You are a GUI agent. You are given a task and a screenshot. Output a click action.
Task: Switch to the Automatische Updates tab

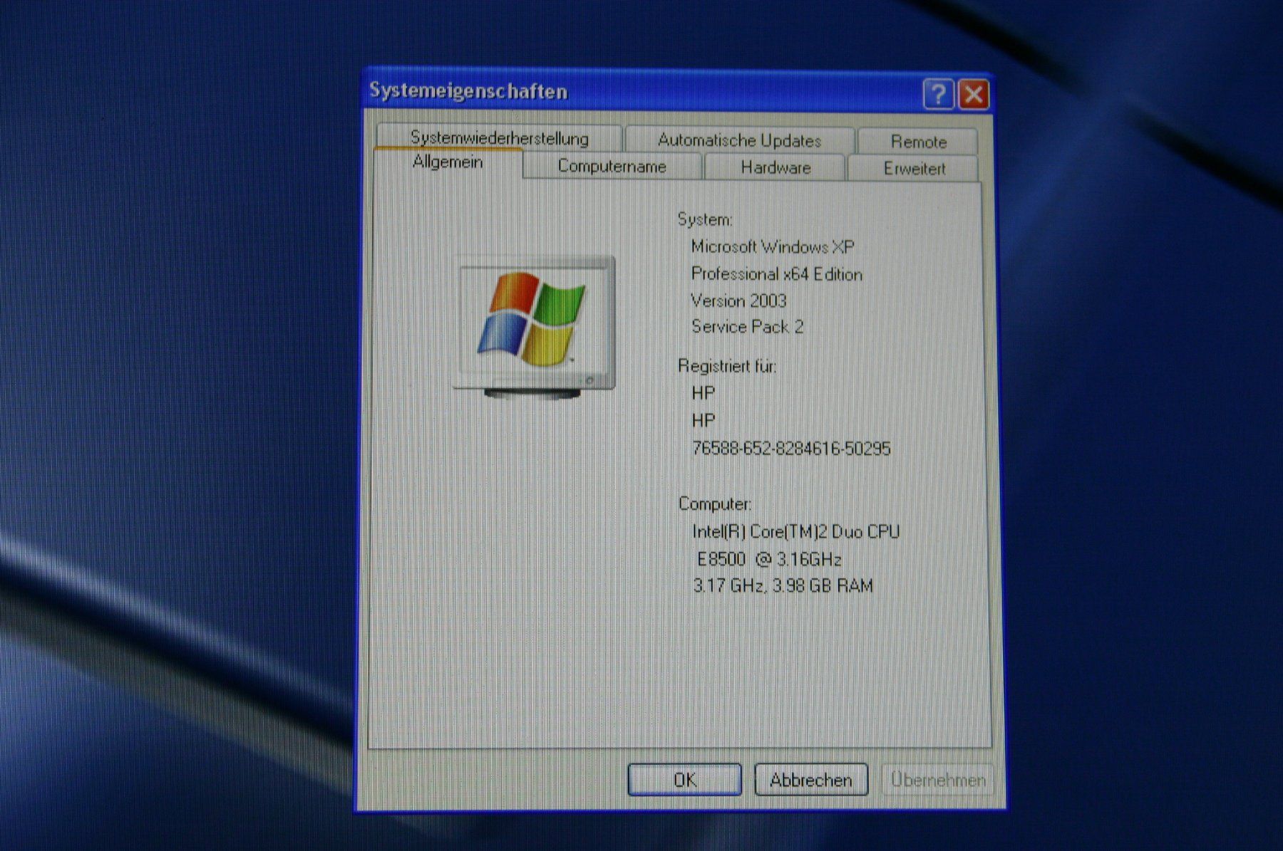tap(739, 140)
